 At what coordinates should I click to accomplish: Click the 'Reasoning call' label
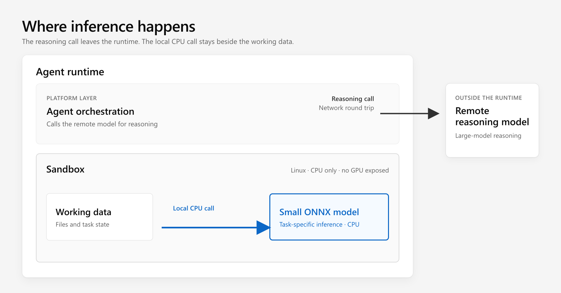point(353,99)
